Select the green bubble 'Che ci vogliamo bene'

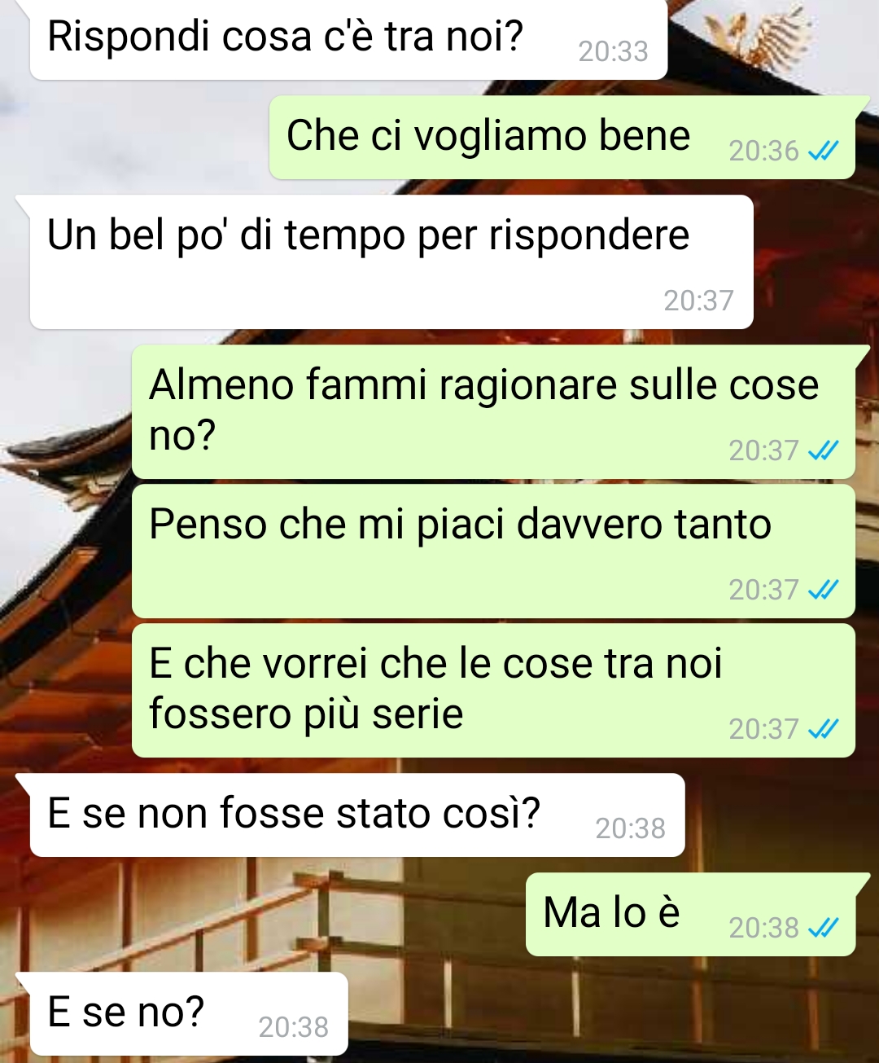tap(562, 137)
